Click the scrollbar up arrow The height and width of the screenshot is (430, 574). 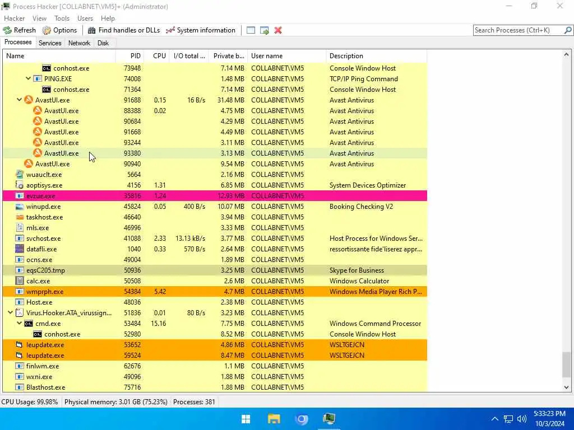click(x=566, y=54)
